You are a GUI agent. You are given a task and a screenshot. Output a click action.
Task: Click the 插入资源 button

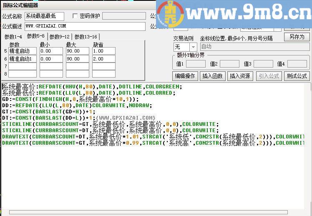point(240,76)
